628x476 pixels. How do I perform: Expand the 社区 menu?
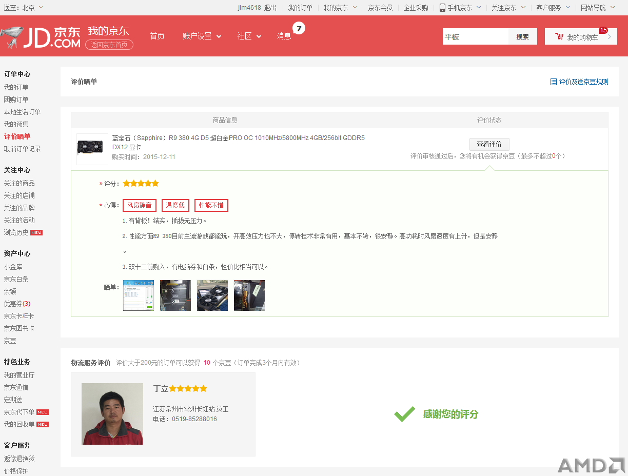coord(249,36)
